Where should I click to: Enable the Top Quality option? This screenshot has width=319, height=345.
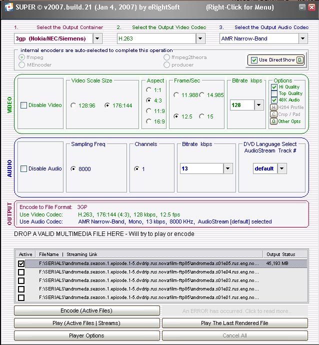click(x=274, y=93)
